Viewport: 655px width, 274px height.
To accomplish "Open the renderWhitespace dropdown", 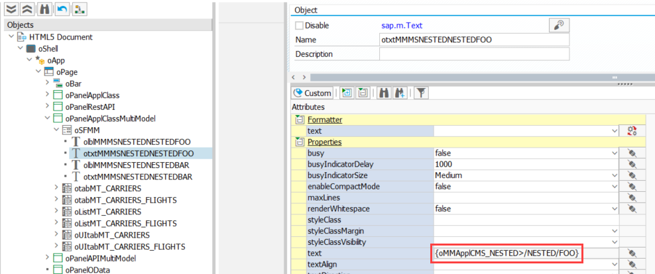I will point(615,208).
